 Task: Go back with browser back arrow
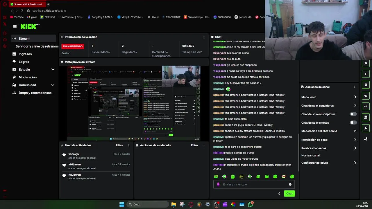pos(11,11)
